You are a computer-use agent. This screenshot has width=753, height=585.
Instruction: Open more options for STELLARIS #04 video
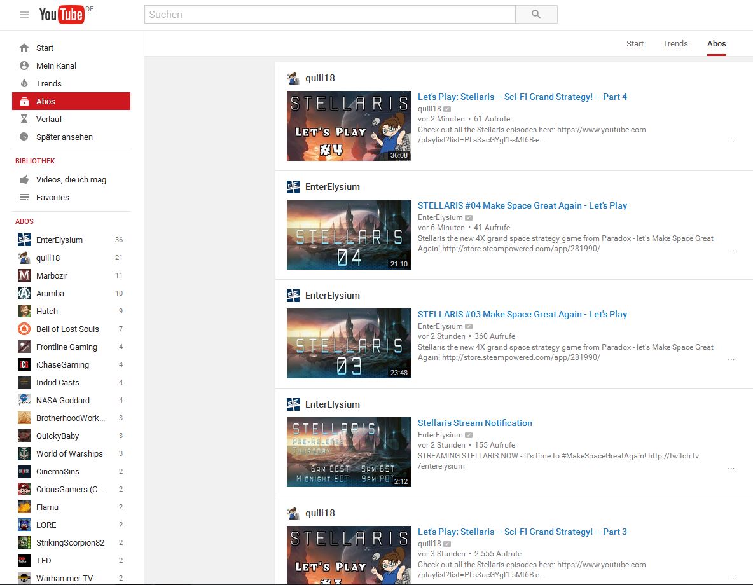pos(731,251)
